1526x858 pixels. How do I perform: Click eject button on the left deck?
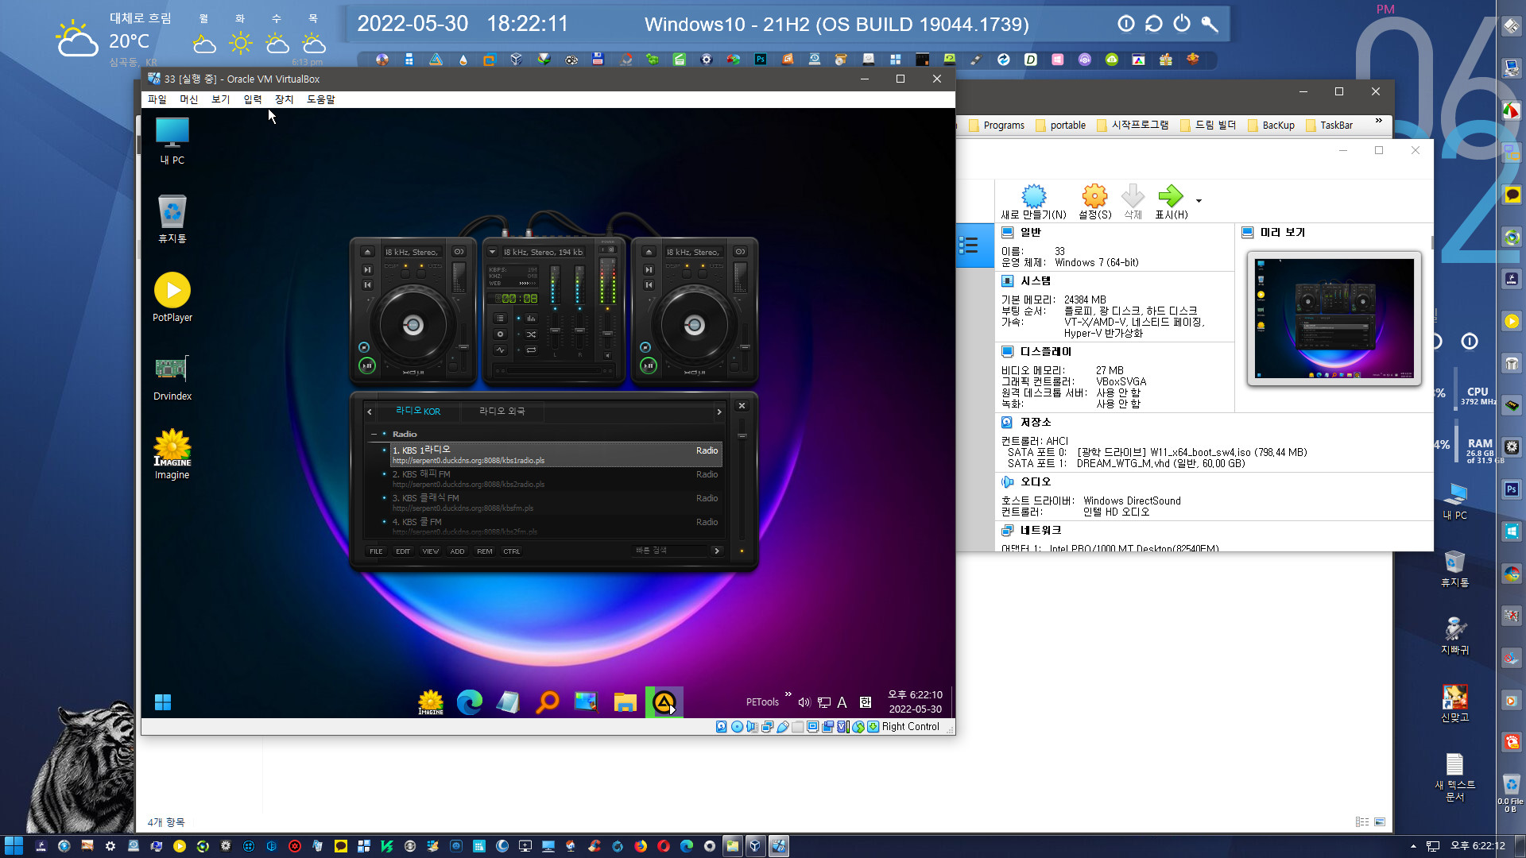[367, 252]
